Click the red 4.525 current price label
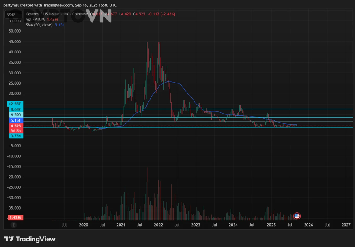The width and height of the screenshot is (355, 247). pos(16,126)
